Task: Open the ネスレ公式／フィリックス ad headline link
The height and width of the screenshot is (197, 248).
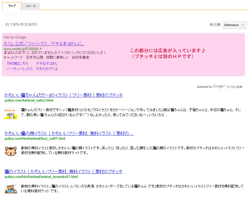Action: 44,44
